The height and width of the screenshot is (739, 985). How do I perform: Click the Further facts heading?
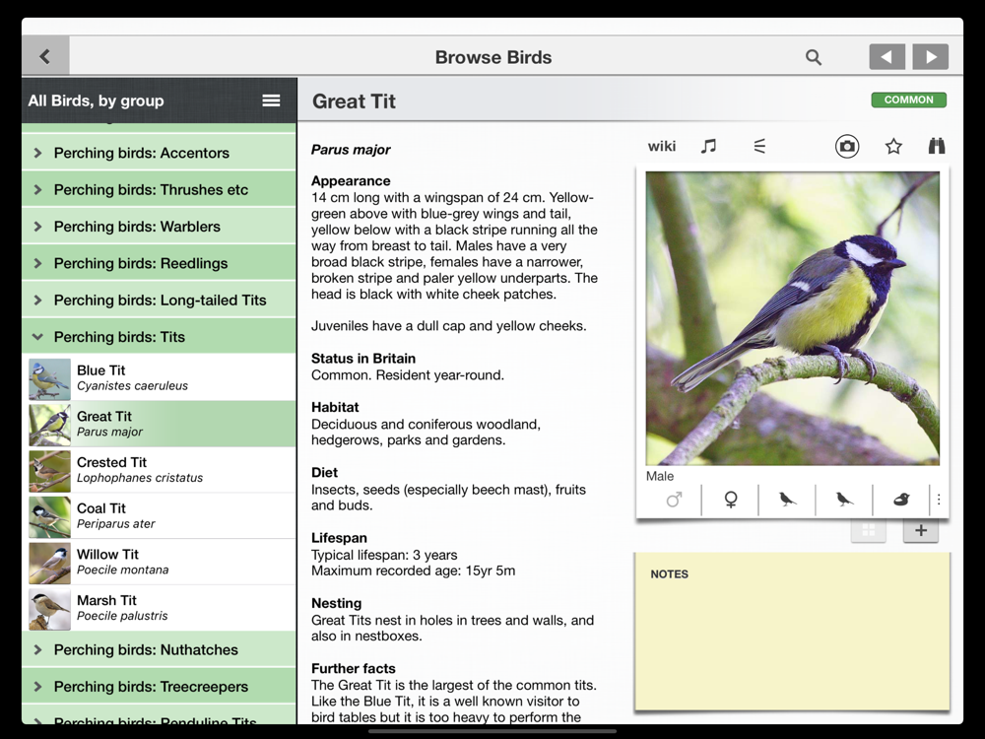click(353, 669)
